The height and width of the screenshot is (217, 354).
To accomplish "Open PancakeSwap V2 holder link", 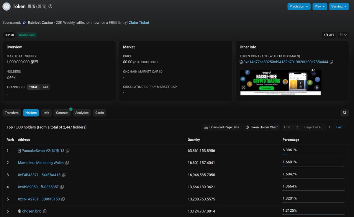I will [x=43, y=151].
